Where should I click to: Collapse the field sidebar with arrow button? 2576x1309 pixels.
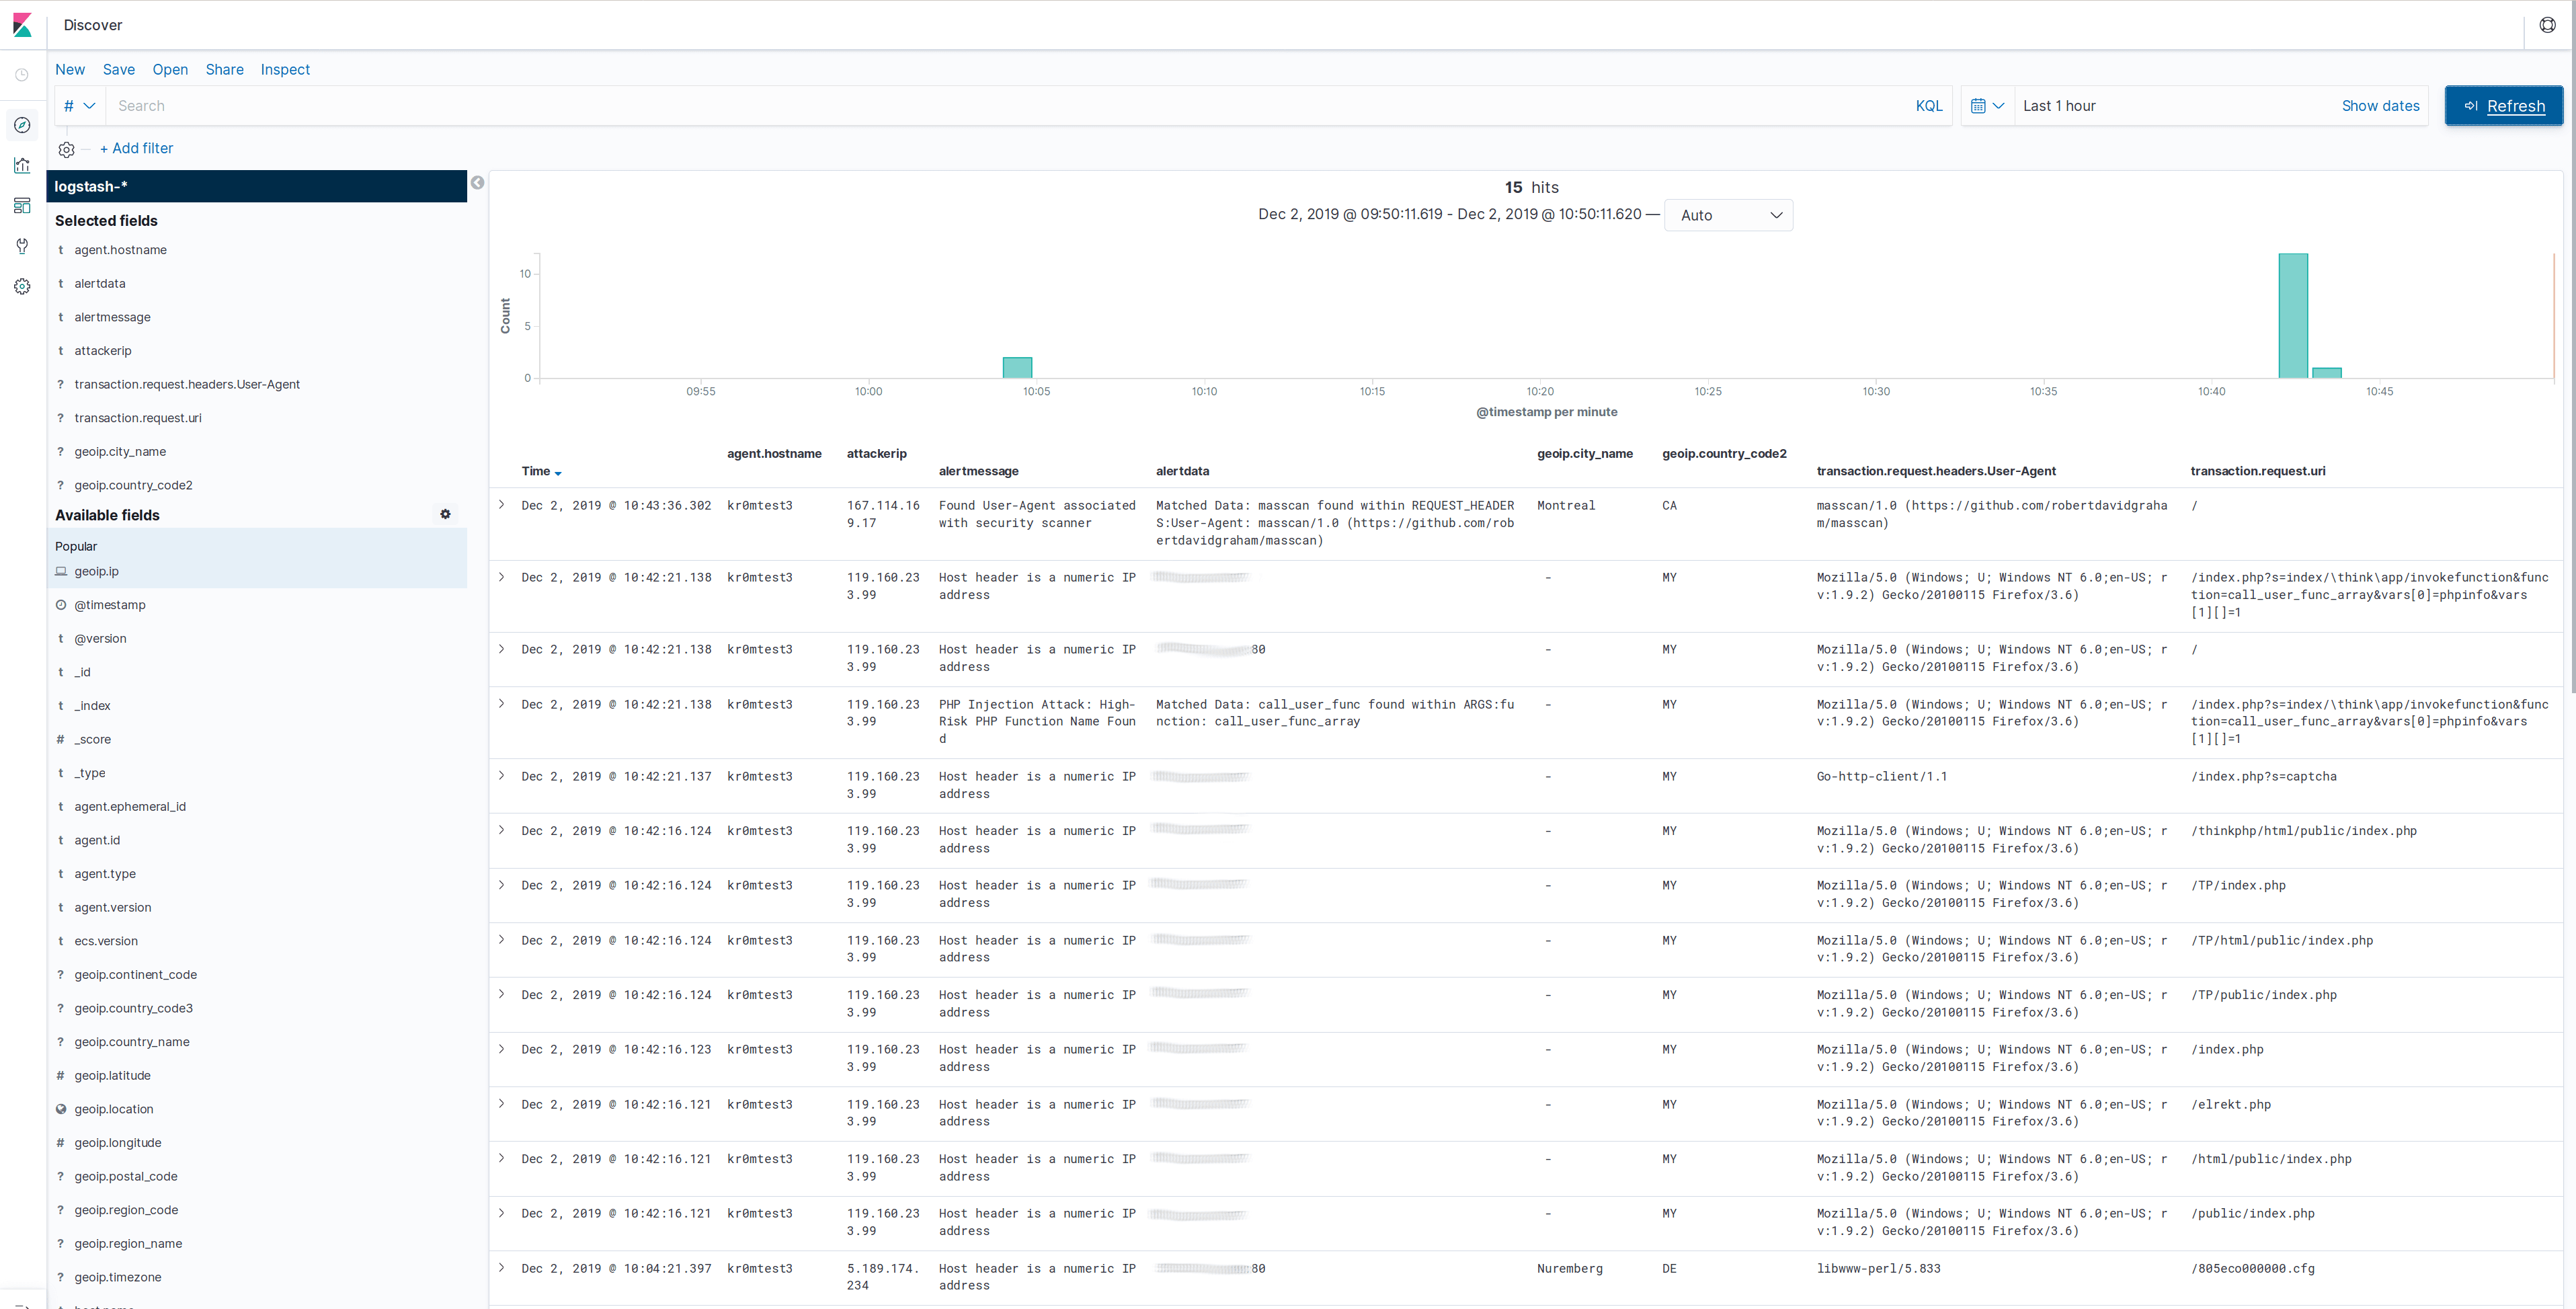pyautogui.click(x=478, y=183)
